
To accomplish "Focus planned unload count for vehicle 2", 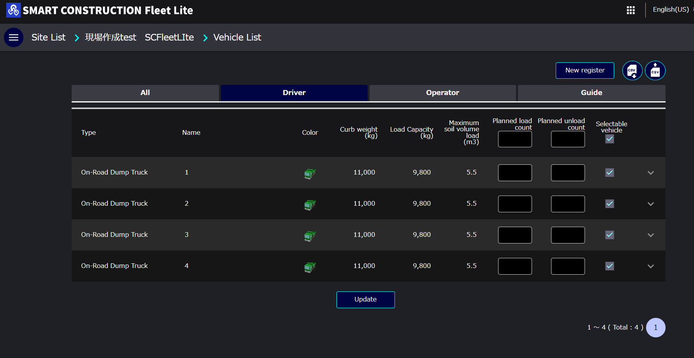I will (568, 204).
